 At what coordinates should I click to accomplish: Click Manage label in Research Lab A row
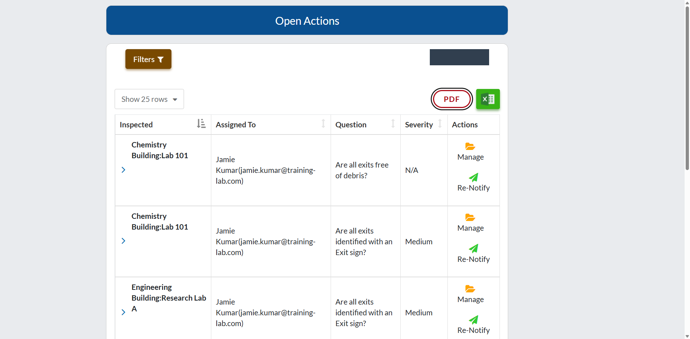click(x=470, y=300)
